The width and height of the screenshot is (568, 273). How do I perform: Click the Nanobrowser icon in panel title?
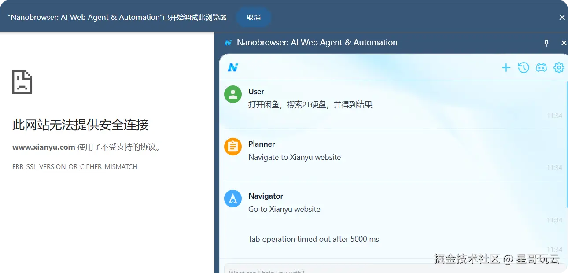click(x=228, y=43)
